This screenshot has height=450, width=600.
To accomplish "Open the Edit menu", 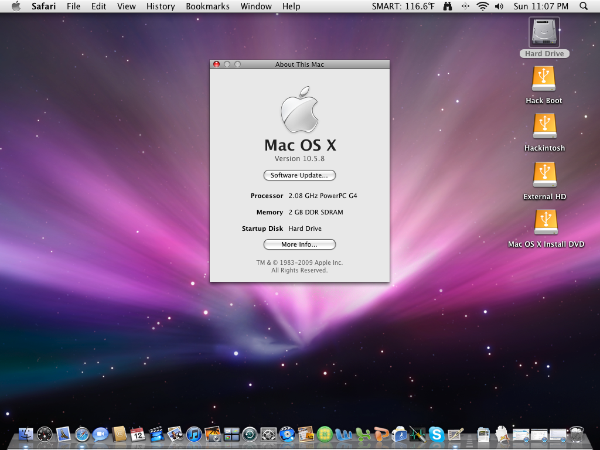I will (98, 6).
